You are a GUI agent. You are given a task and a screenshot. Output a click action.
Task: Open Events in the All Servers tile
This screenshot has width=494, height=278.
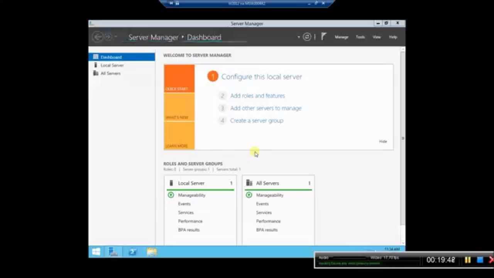(262, 204)
